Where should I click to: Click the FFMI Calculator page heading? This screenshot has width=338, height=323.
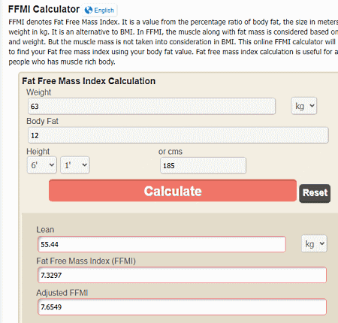44,9
